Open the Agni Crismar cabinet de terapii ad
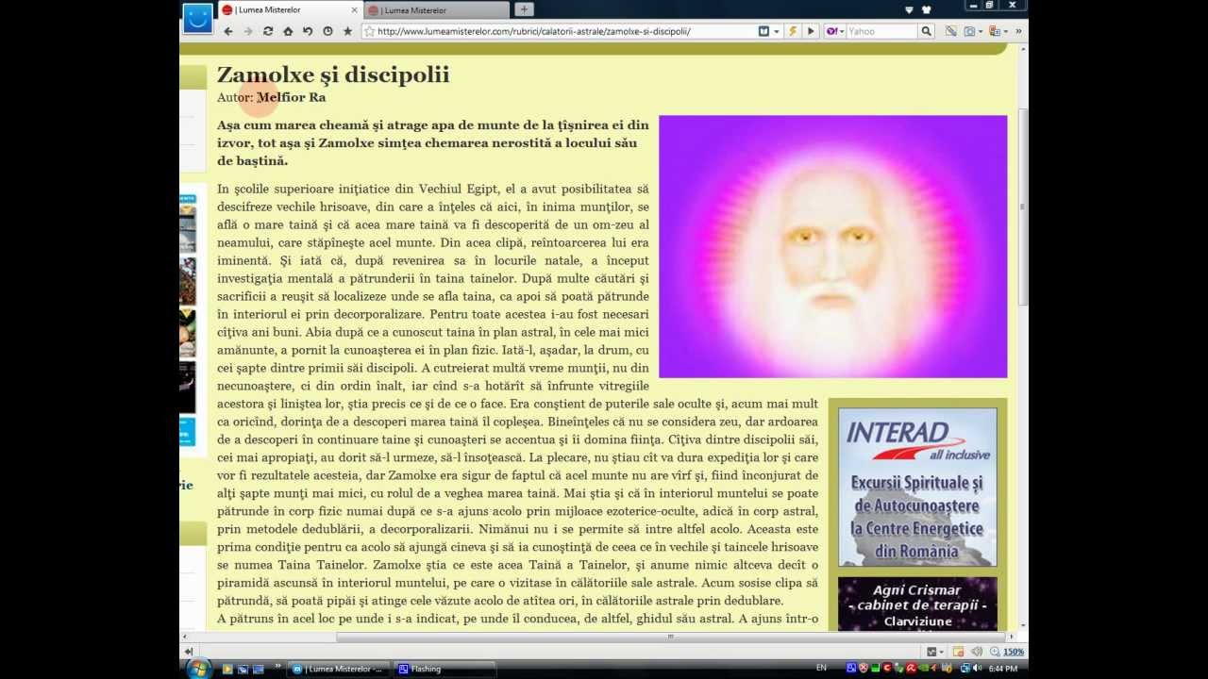The width and height of the screenshot is (1208, 679). pos(917,604)
